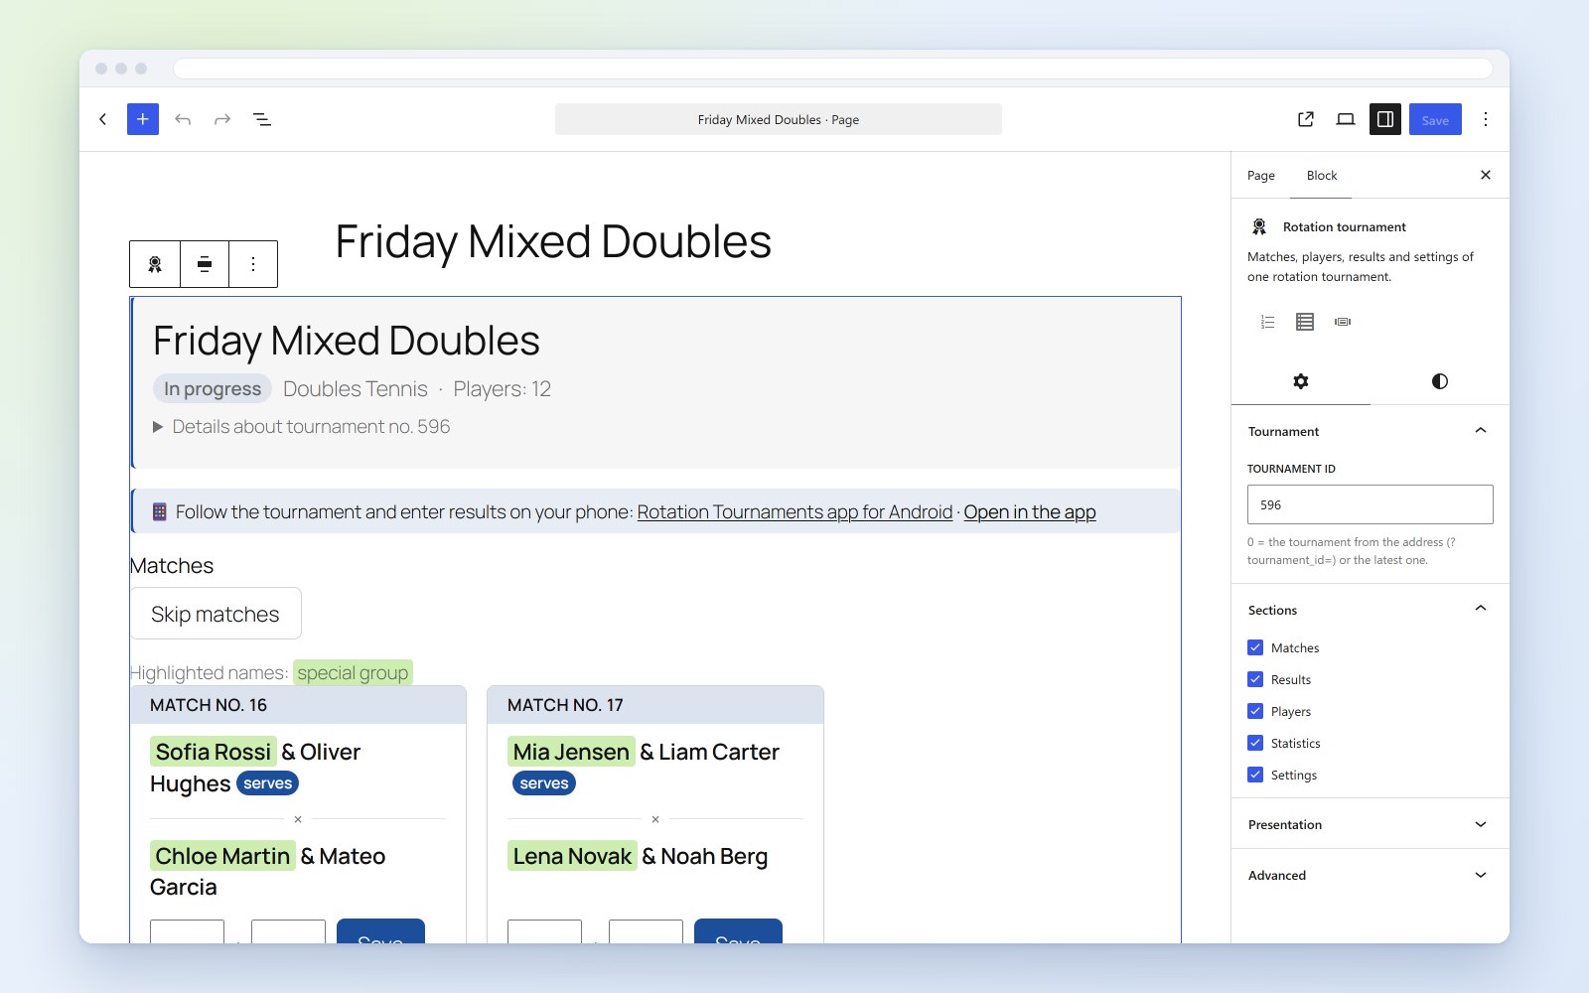This screenshot has height=993, width=1589.
Task: Uncheck the Players section checkbox
Action: click(1255, 711)
